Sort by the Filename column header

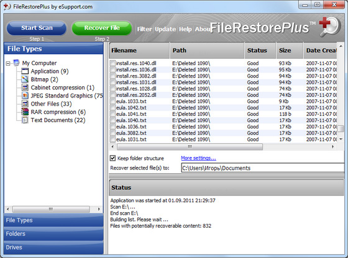click(x=139, y=50)
